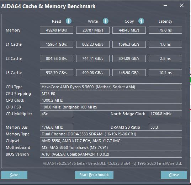Click the CPU Clock value 4300.2 MHz

(x=111, y=100)
